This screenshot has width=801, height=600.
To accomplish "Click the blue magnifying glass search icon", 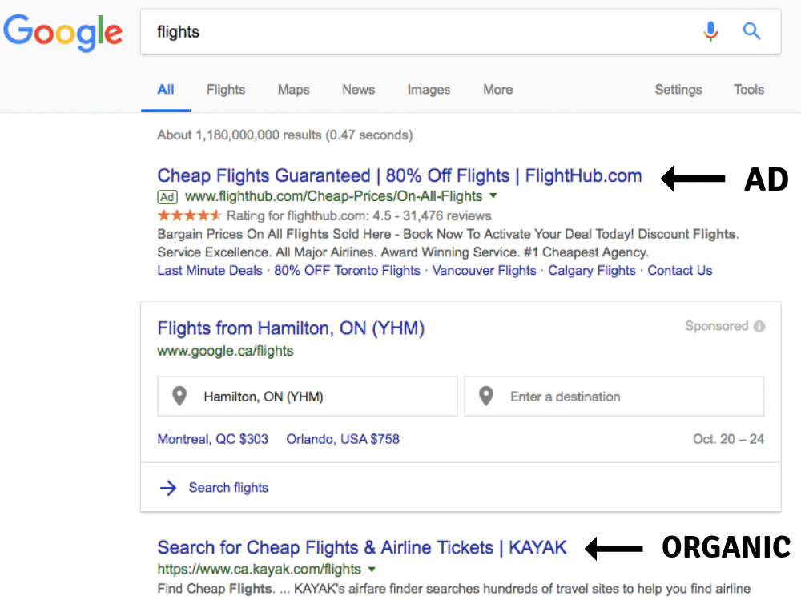I will [751, 31].
